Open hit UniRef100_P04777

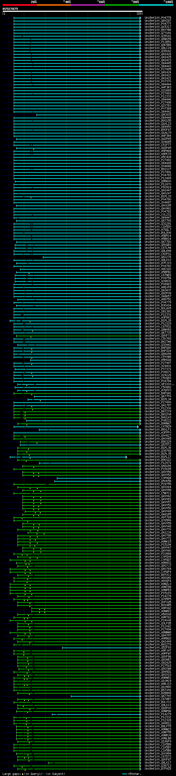coord(158,24)
